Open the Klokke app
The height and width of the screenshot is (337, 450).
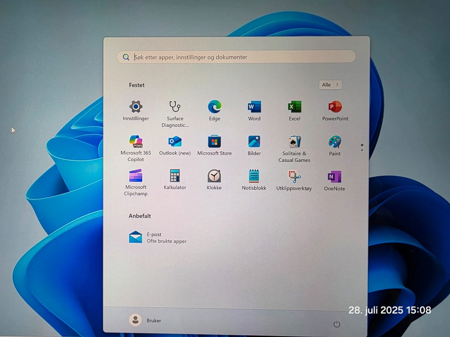(x=214, y=180)
